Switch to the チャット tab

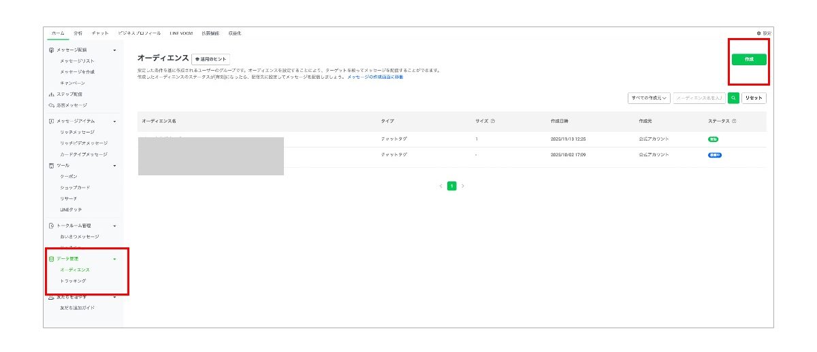99,33
